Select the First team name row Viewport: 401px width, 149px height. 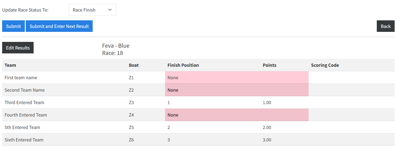[21, 78]
